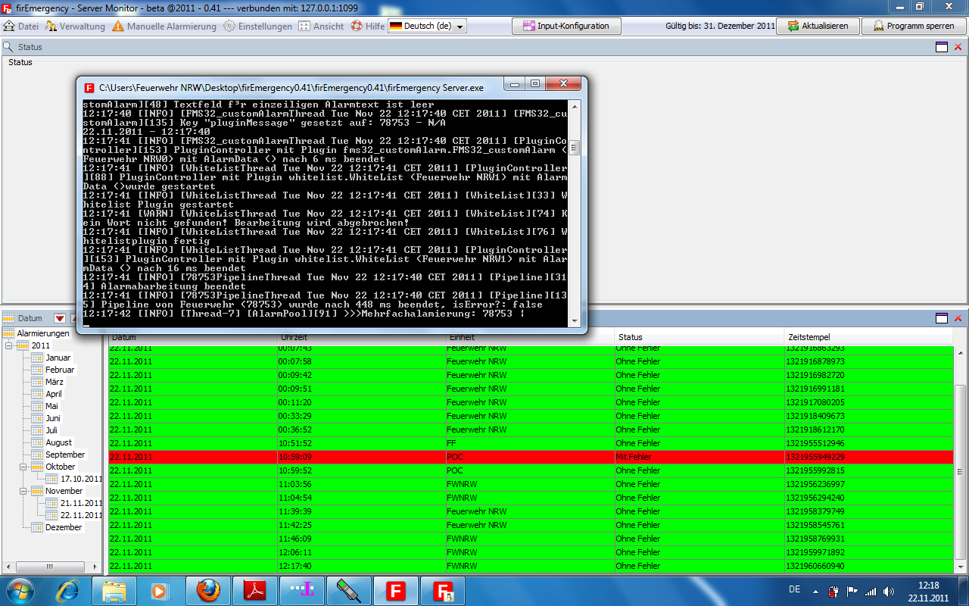Image resolution: width=969 pixels, height=606 pixels.
Task: Click the Input-Konfiguration button
Action: coord(566,26)
